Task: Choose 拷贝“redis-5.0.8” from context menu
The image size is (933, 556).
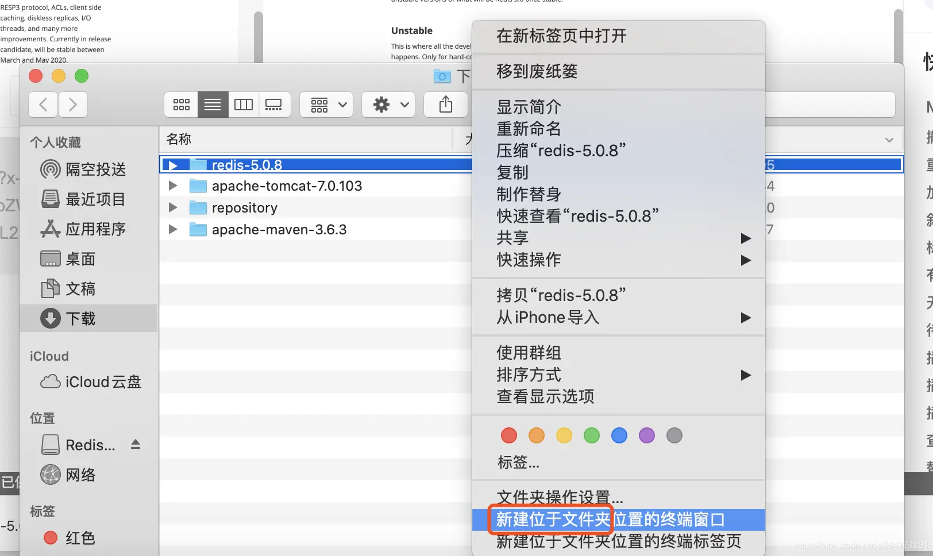Action: pyautogui.click(x=619, y=295)
